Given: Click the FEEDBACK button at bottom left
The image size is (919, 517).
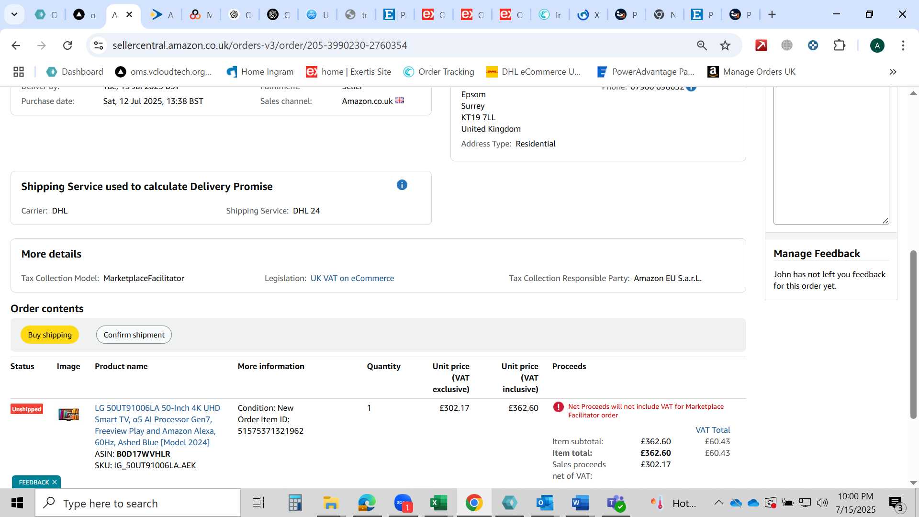Looking at the screenshot, I should coord(34,482).
